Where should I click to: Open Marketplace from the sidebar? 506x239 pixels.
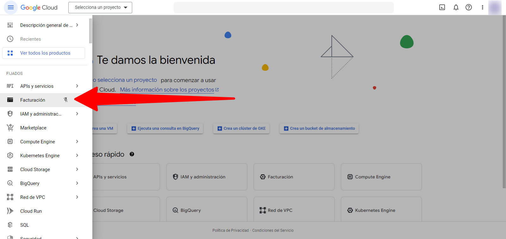click(33, 128)
